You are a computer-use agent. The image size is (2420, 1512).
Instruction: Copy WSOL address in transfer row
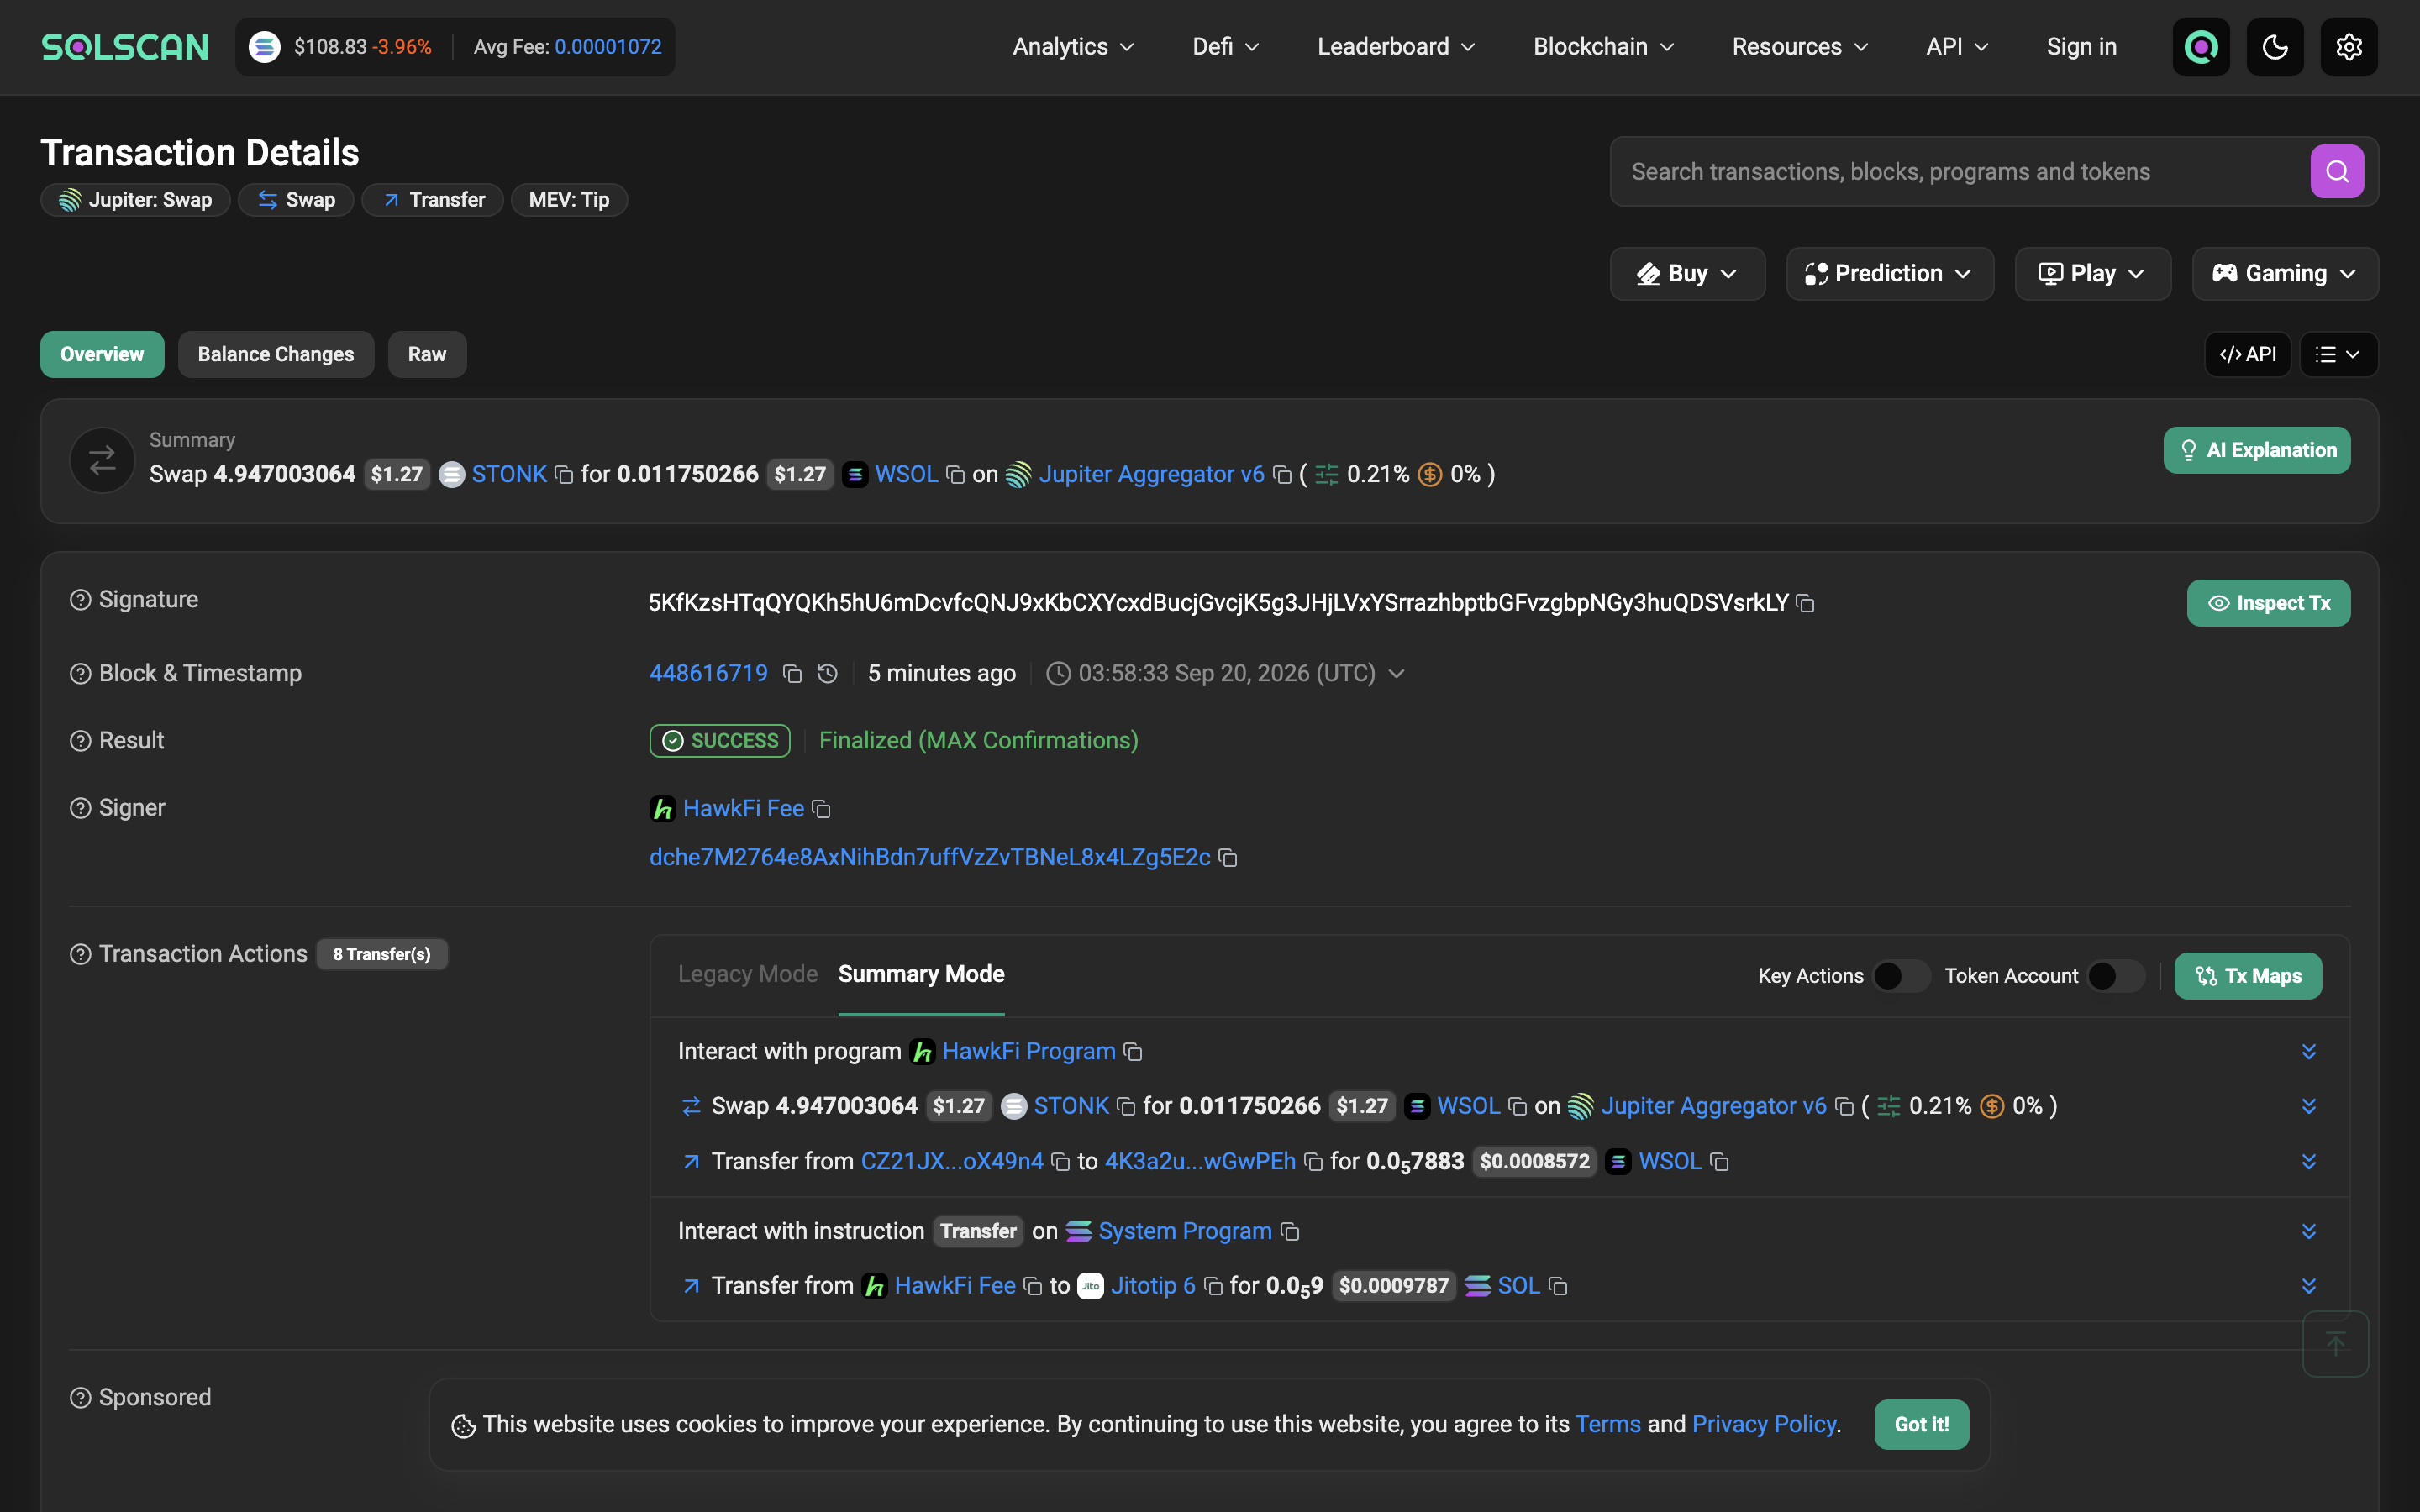[x=1719, y=1162]
